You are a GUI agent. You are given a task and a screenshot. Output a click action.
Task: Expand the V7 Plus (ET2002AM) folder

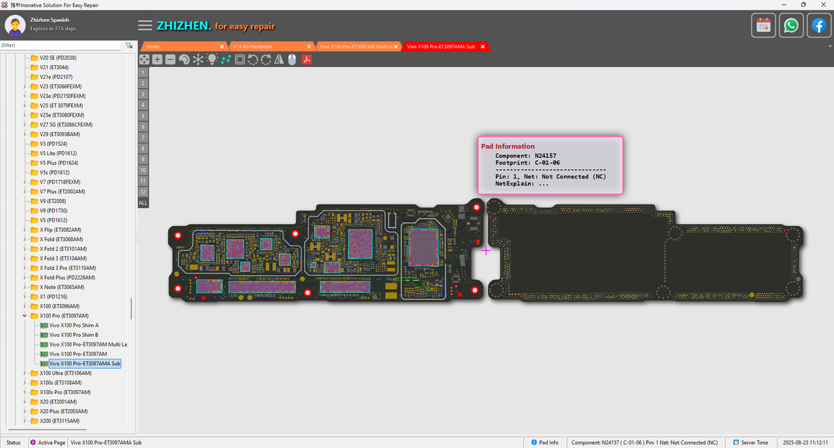(x=25, y=191)
